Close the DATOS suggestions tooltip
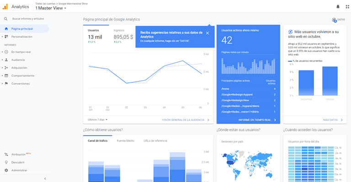 coord(207,33)
